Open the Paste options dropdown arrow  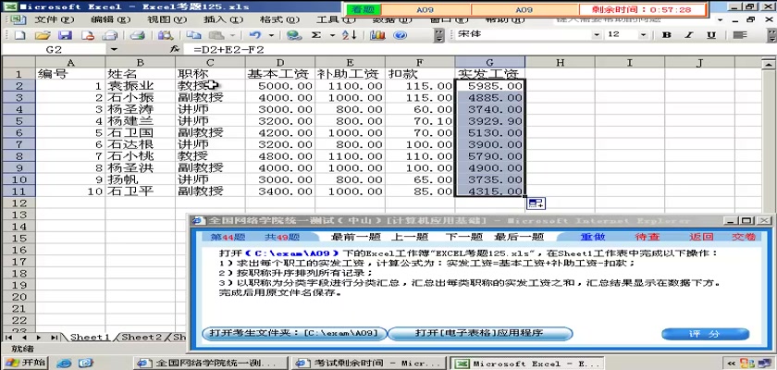point(231,35)
